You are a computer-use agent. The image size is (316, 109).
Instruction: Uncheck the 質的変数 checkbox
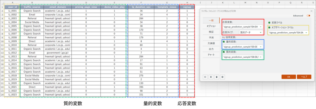tap(224, 52)
